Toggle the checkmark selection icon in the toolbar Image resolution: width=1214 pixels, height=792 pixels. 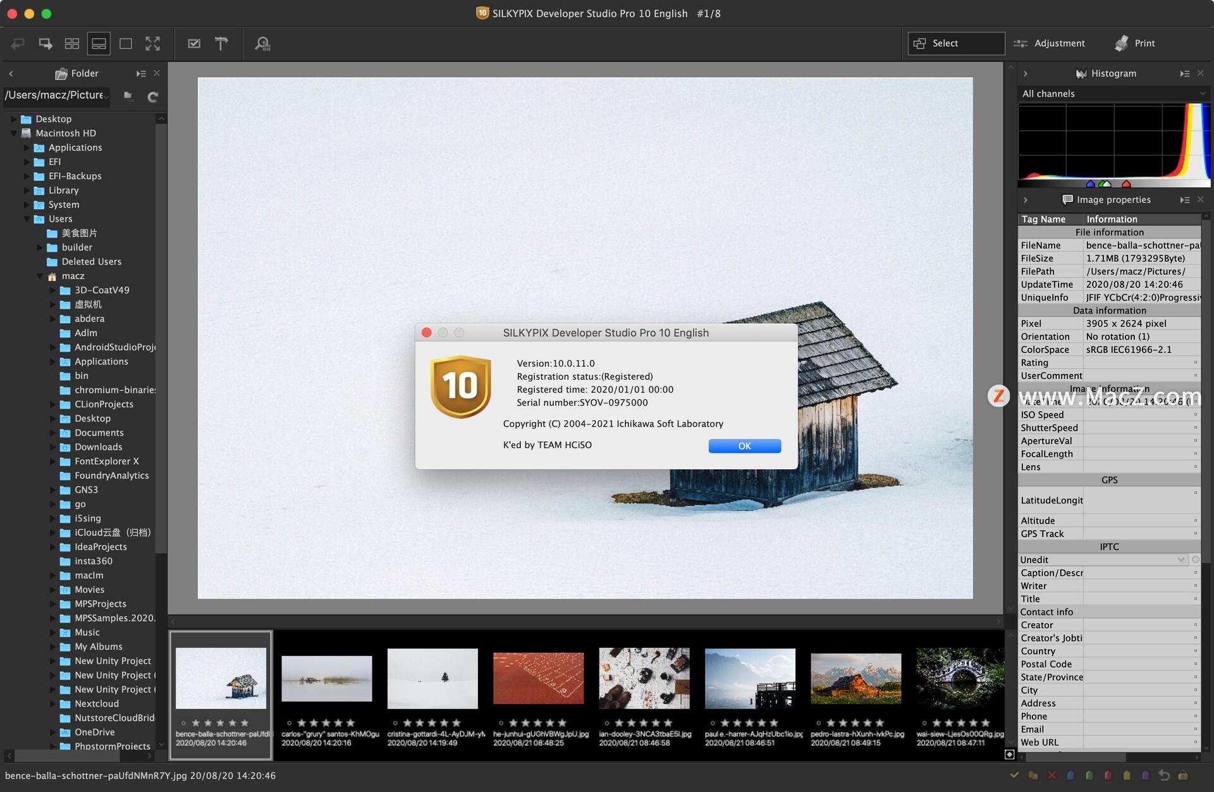(x=194, y=43)
